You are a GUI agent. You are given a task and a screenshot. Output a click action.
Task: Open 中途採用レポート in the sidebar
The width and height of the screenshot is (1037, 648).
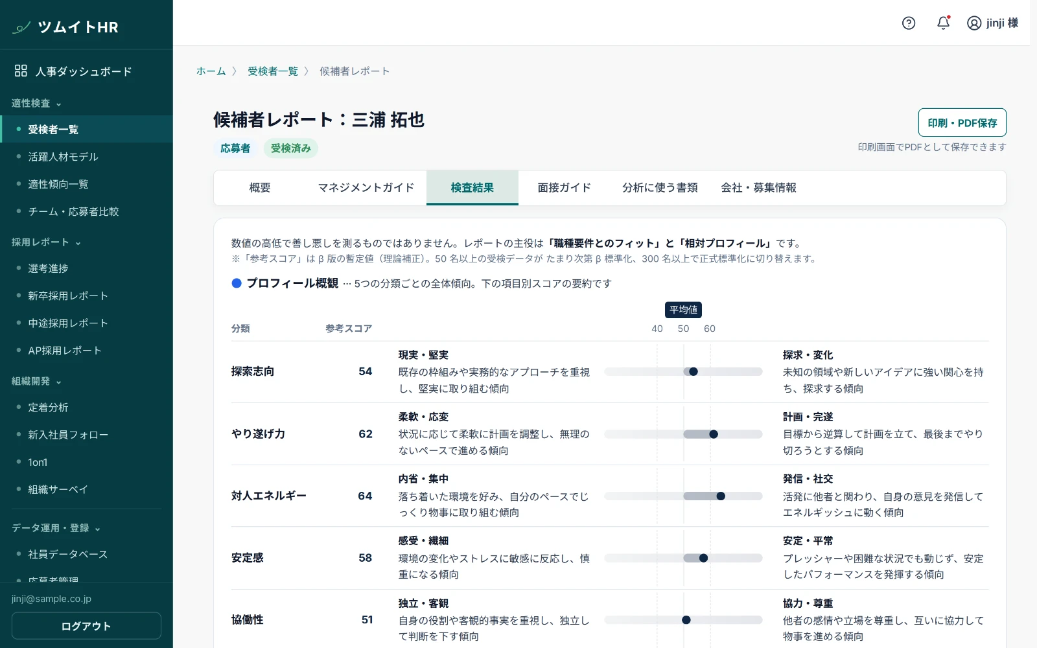86,323
